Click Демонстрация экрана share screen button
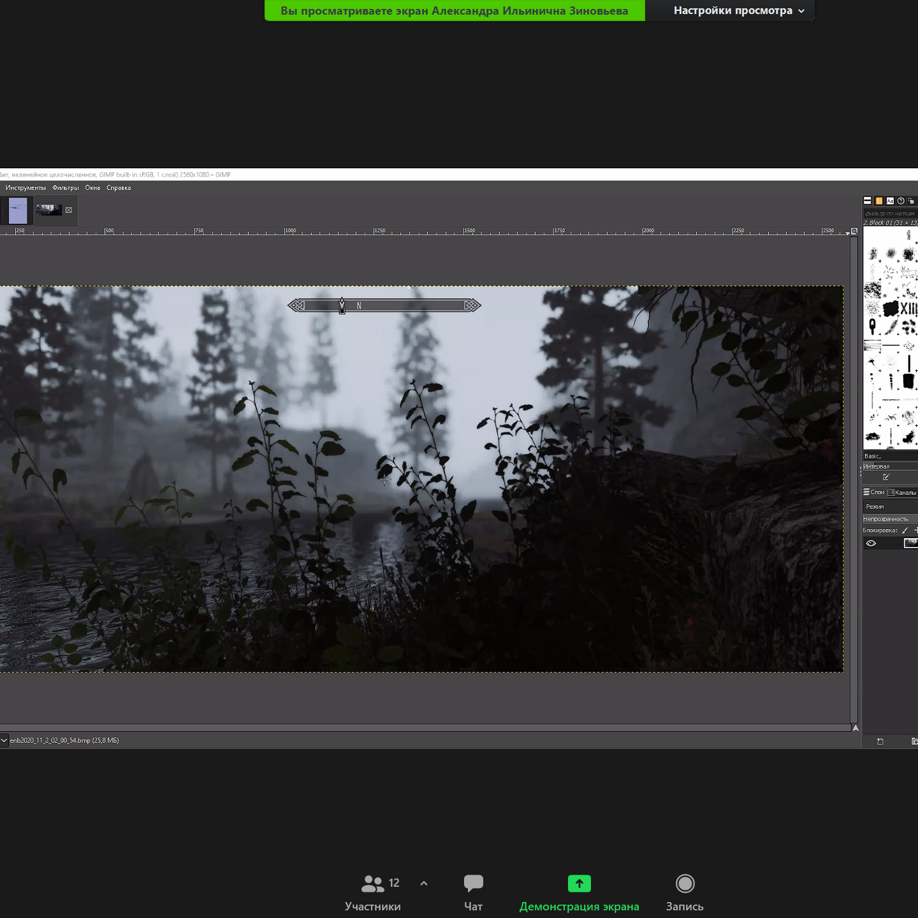Viewport: 918px width, 918px height. (579, 892)
